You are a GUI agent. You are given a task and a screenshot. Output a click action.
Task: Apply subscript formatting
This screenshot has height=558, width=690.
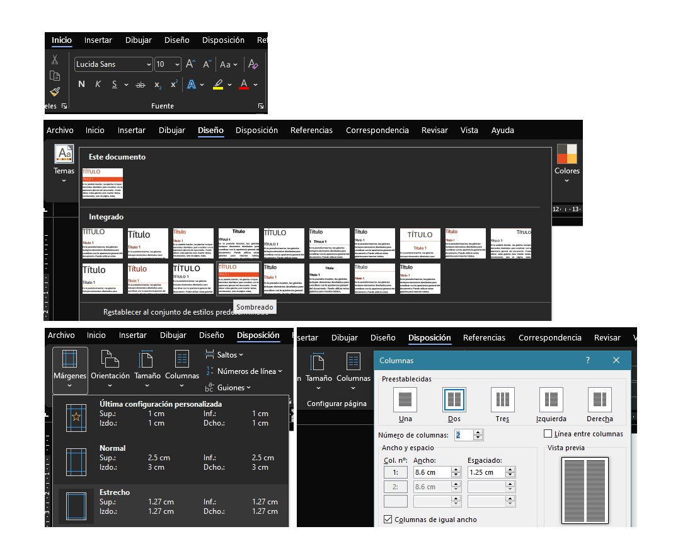tap(158, 84)
